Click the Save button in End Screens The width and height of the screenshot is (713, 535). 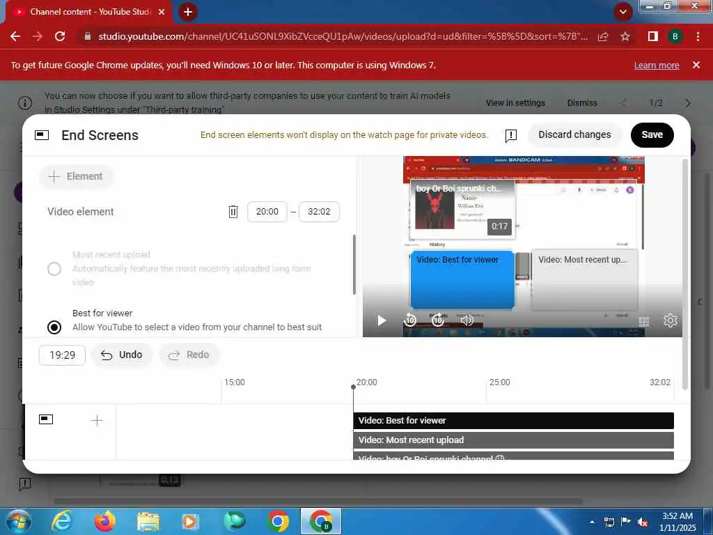[652, 134]
